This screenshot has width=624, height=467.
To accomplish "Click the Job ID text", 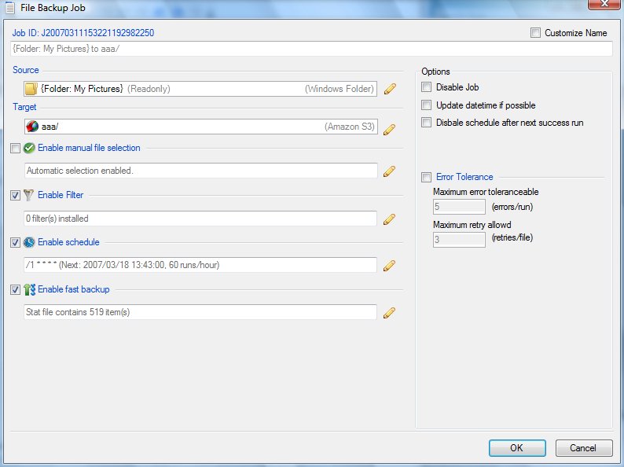I will (83, 33).
